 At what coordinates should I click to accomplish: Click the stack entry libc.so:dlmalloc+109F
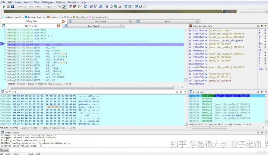click(x=228, y=115)
